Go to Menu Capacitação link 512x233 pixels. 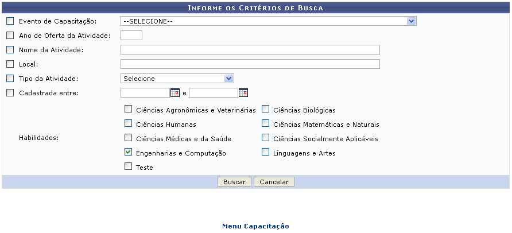point(255,226)
